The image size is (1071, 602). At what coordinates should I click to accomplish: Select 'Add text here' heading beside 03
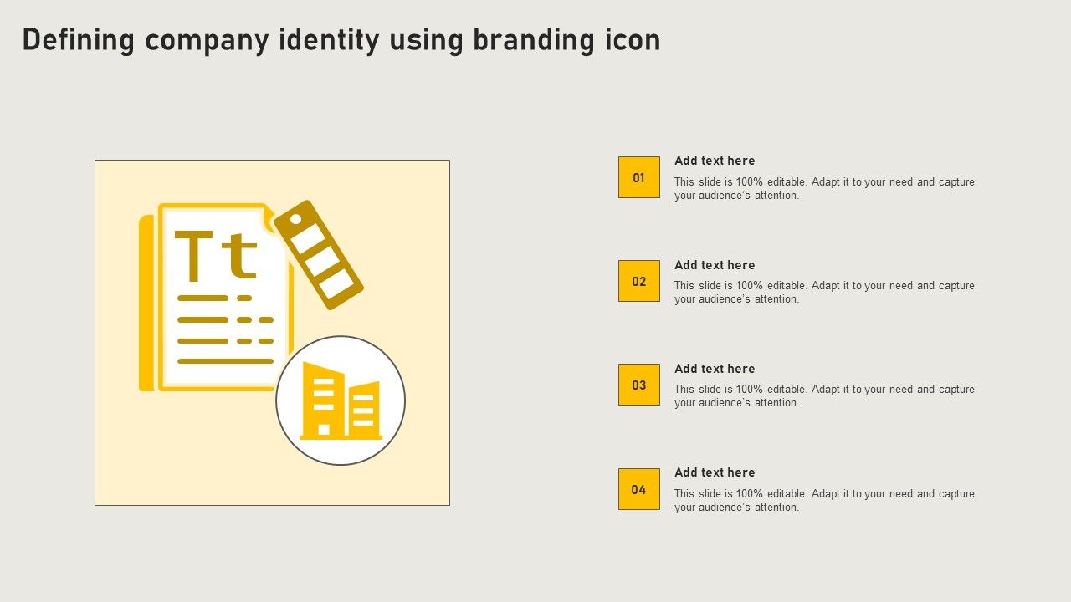pos(715,369)
